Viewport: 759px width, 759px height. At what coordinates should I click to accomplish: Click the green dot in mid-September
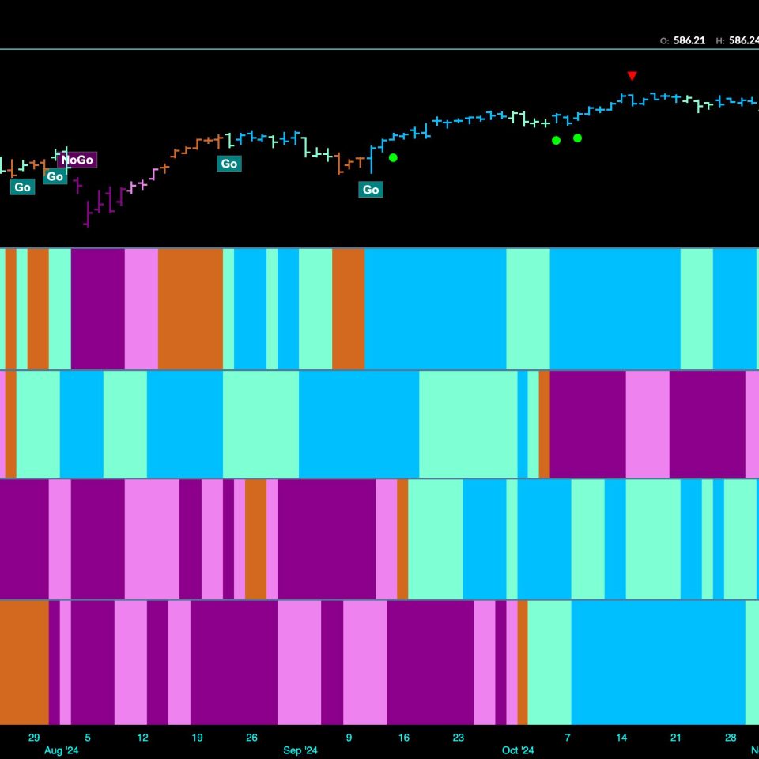tap(393, 157)
